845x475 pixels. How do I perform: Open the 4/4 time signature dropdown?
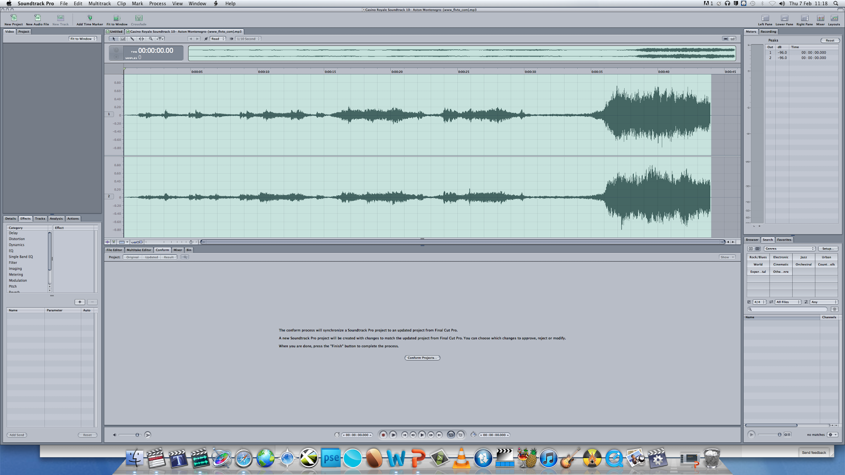[759, 302]
